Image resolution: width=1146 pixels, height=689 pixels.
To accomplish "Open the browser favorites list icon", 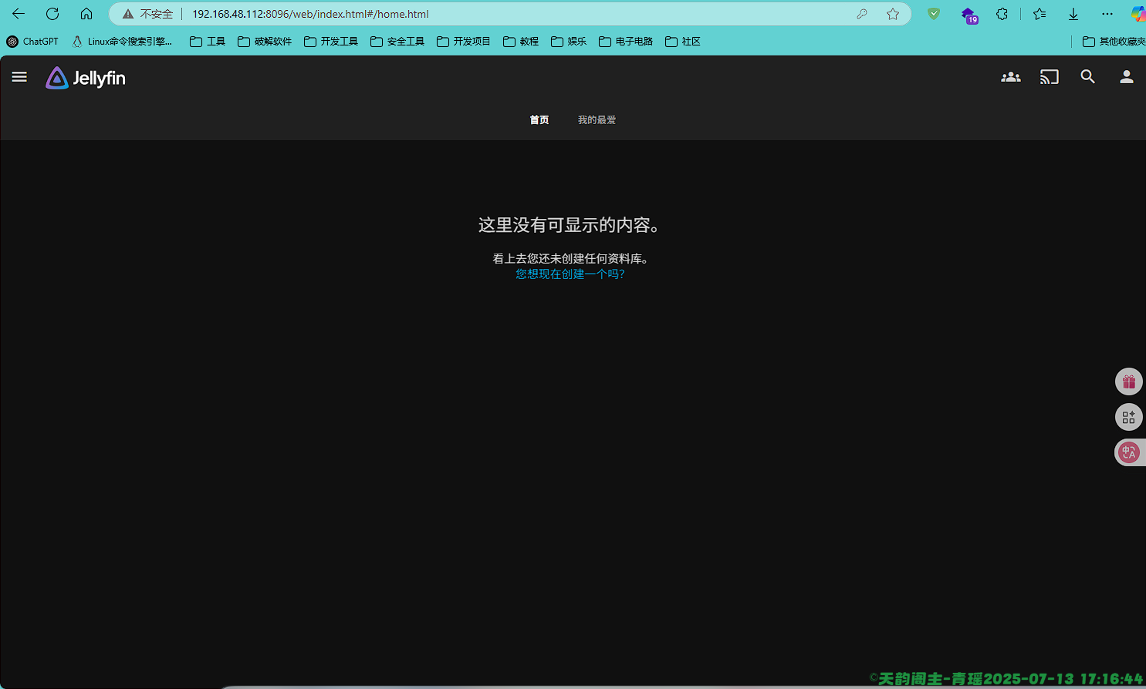I will click(1039, 13).
